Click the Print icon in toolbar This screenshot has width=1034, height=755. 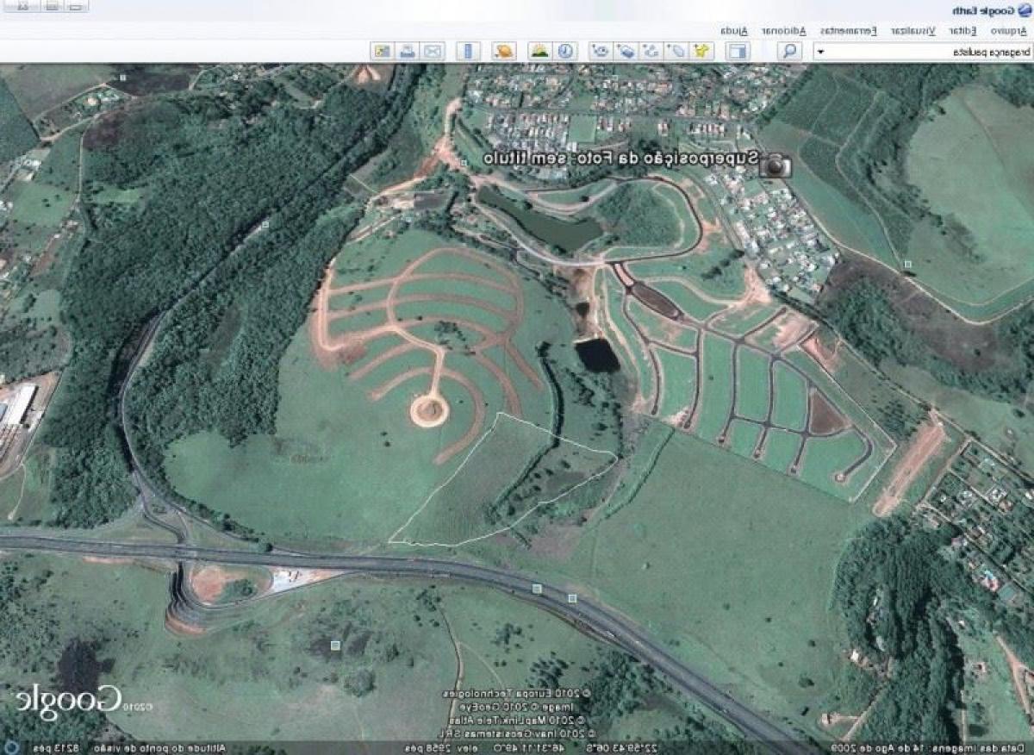(x=407, y=51)
